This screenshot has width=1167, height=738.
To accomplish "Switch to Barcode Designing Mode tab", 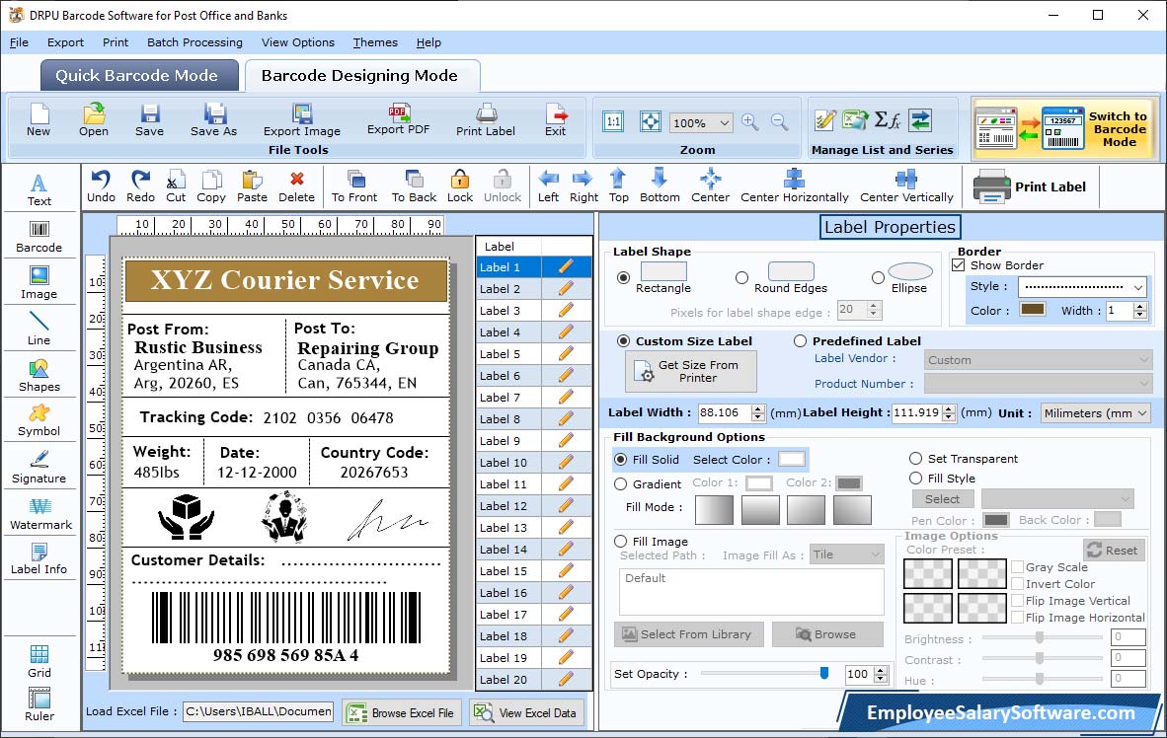I will [x=361, y=75].
